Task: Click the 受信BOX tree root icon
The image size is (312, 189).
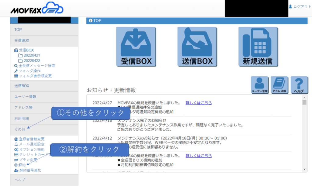Action: coord(16,50)
